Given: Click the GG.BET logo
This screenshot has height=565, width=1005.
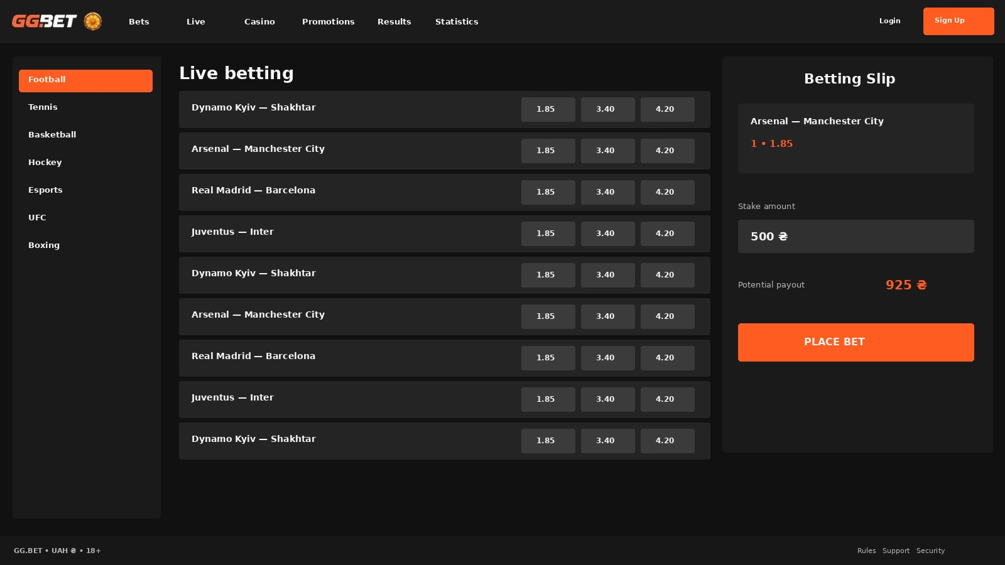Looking at the screenshot, I should [44, 21].
